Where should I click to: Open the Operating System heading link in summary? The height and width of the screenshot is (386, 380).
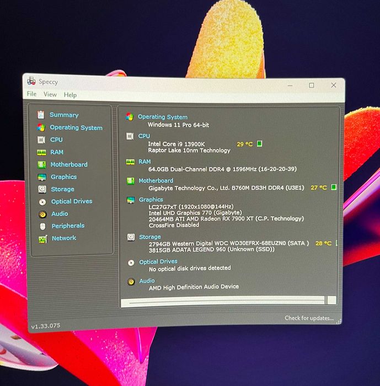pyautogui.click(x=163, y=117)
